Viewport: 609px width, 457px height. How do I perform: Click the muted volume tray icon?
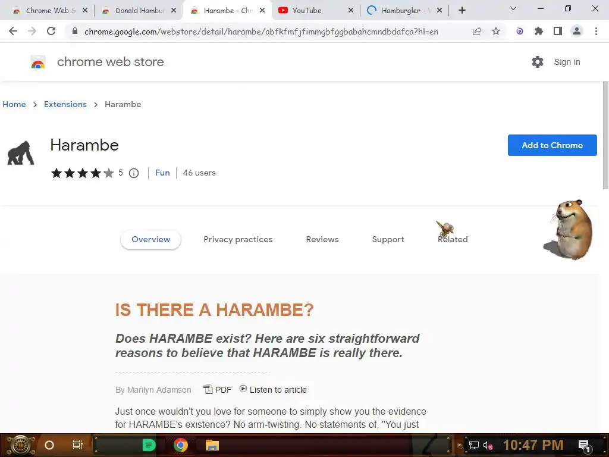tap(488, 445)
